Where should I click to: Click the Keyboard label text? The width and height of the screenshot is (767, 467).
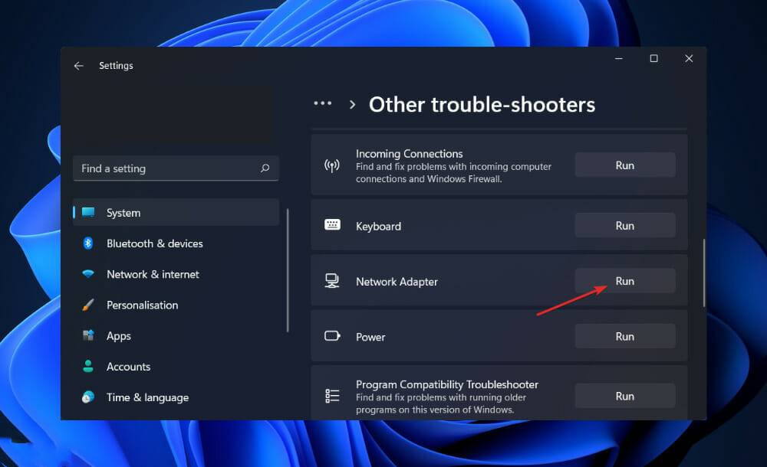coord(378,226)
